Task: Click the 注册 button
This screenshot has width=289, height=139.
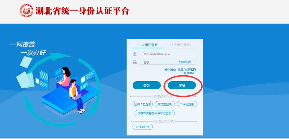Action: click(x=182, y=86)
